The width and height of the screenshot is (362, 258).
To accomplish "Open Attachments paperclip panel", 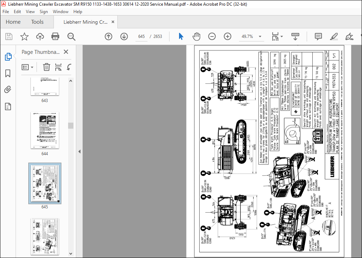I will (x=7, y=90).
